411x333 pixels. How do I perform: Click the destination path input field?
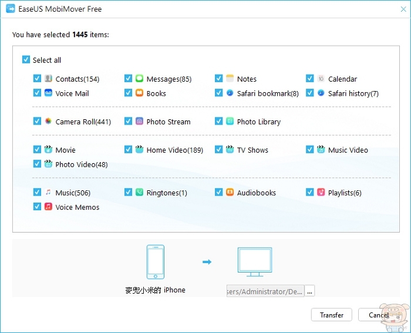coord(265,291)
